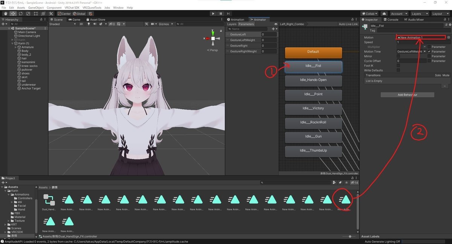The image size is (452, 244).
Task: Open the custom editor tools button
Action: [x=51, y=14]
